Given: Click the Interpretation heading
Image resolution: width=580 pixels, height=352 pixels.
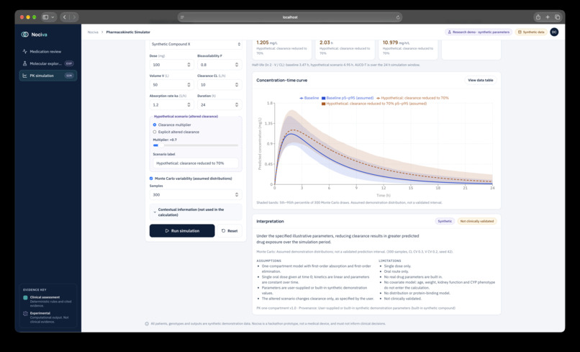Looking at the screenshot, I should [270, 221].
